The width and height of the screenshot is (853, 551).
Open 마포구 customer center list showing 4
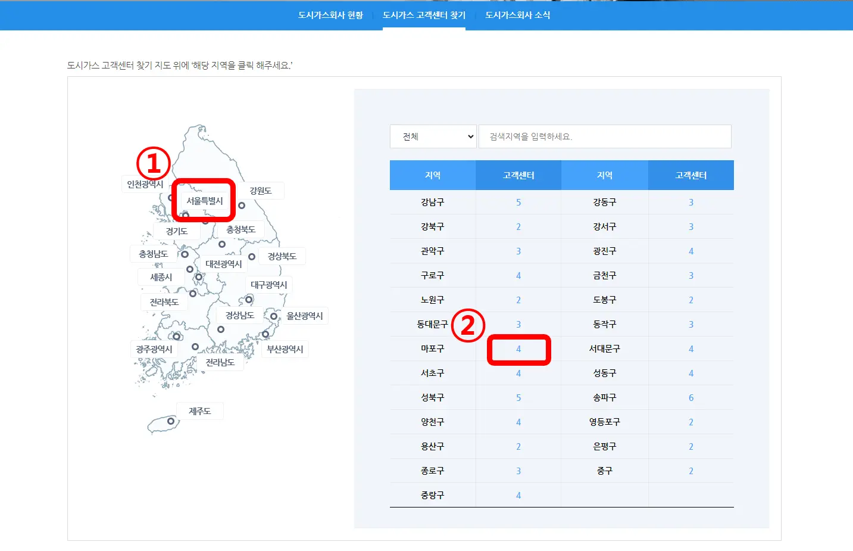(x=518, y=348)
